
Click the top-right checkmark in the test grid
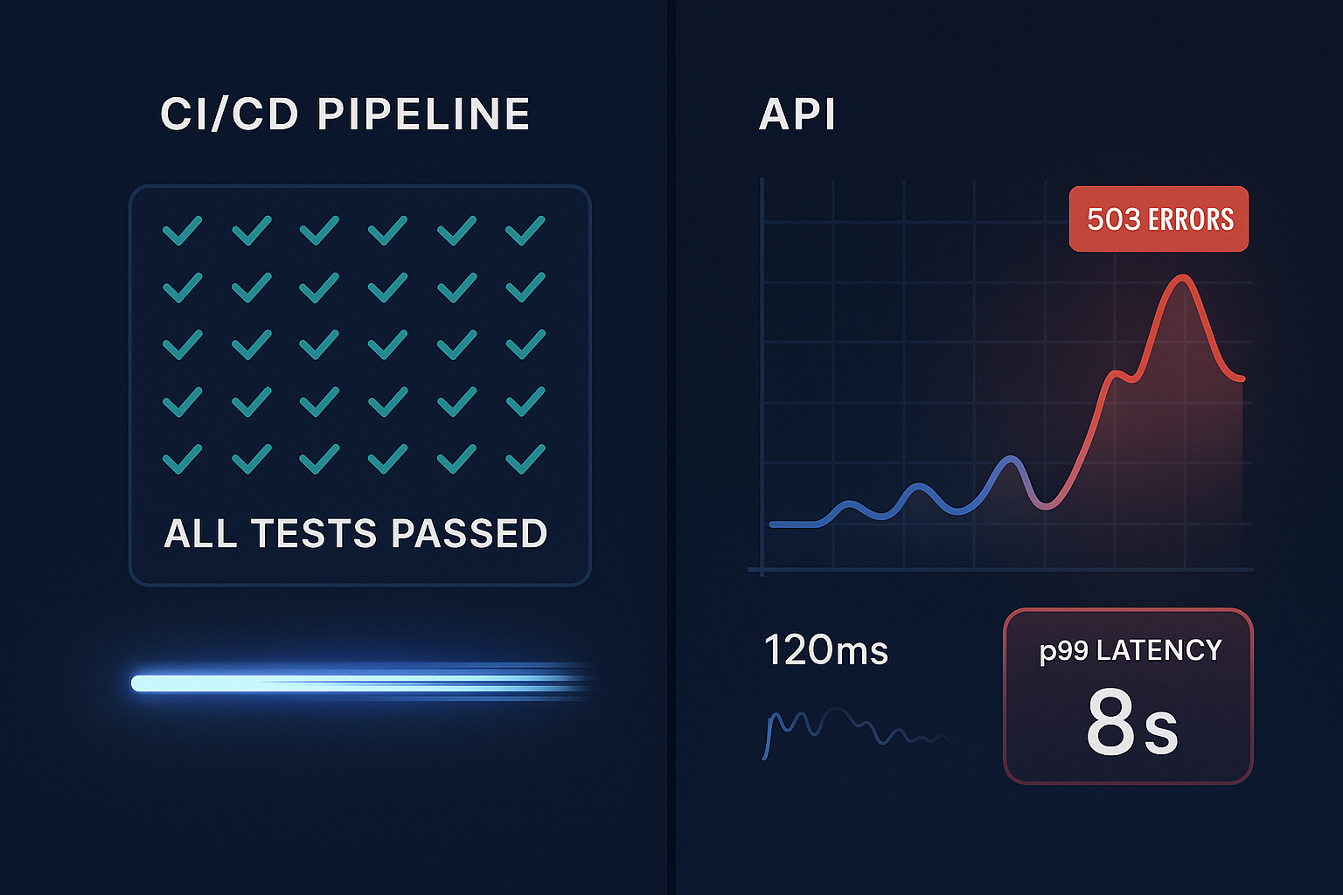pyautogui.click(x=525, y=231)
